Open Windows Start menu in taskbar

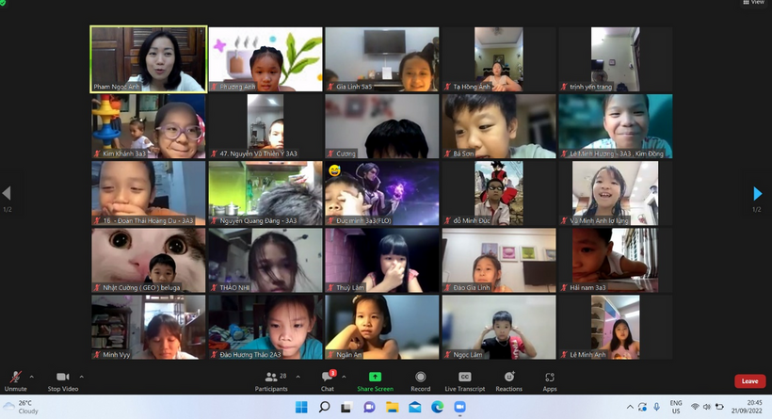coord(301,407)
